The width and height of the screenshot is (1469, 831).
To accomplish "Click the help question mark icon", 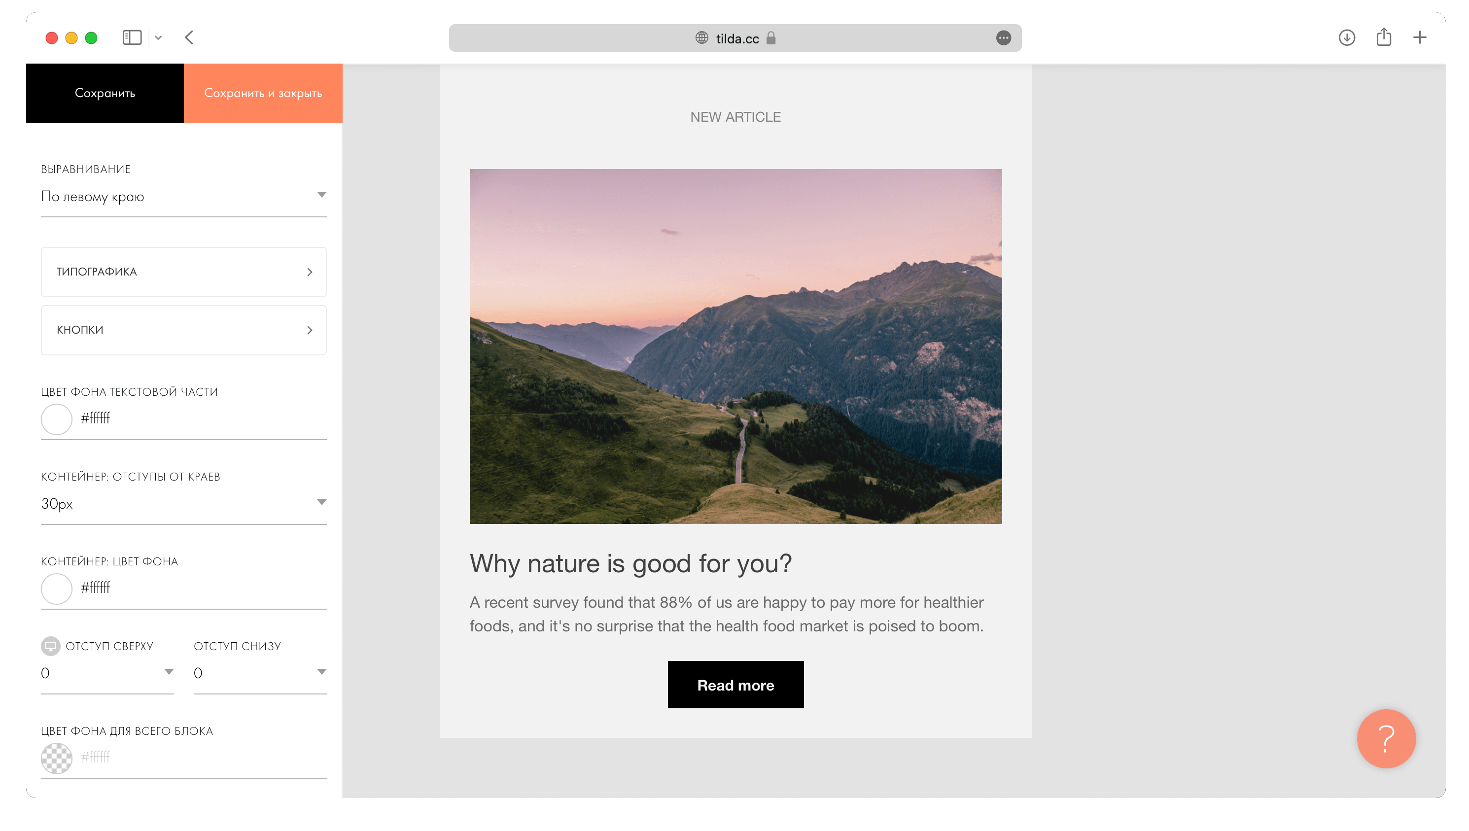I will [1386, 738].
